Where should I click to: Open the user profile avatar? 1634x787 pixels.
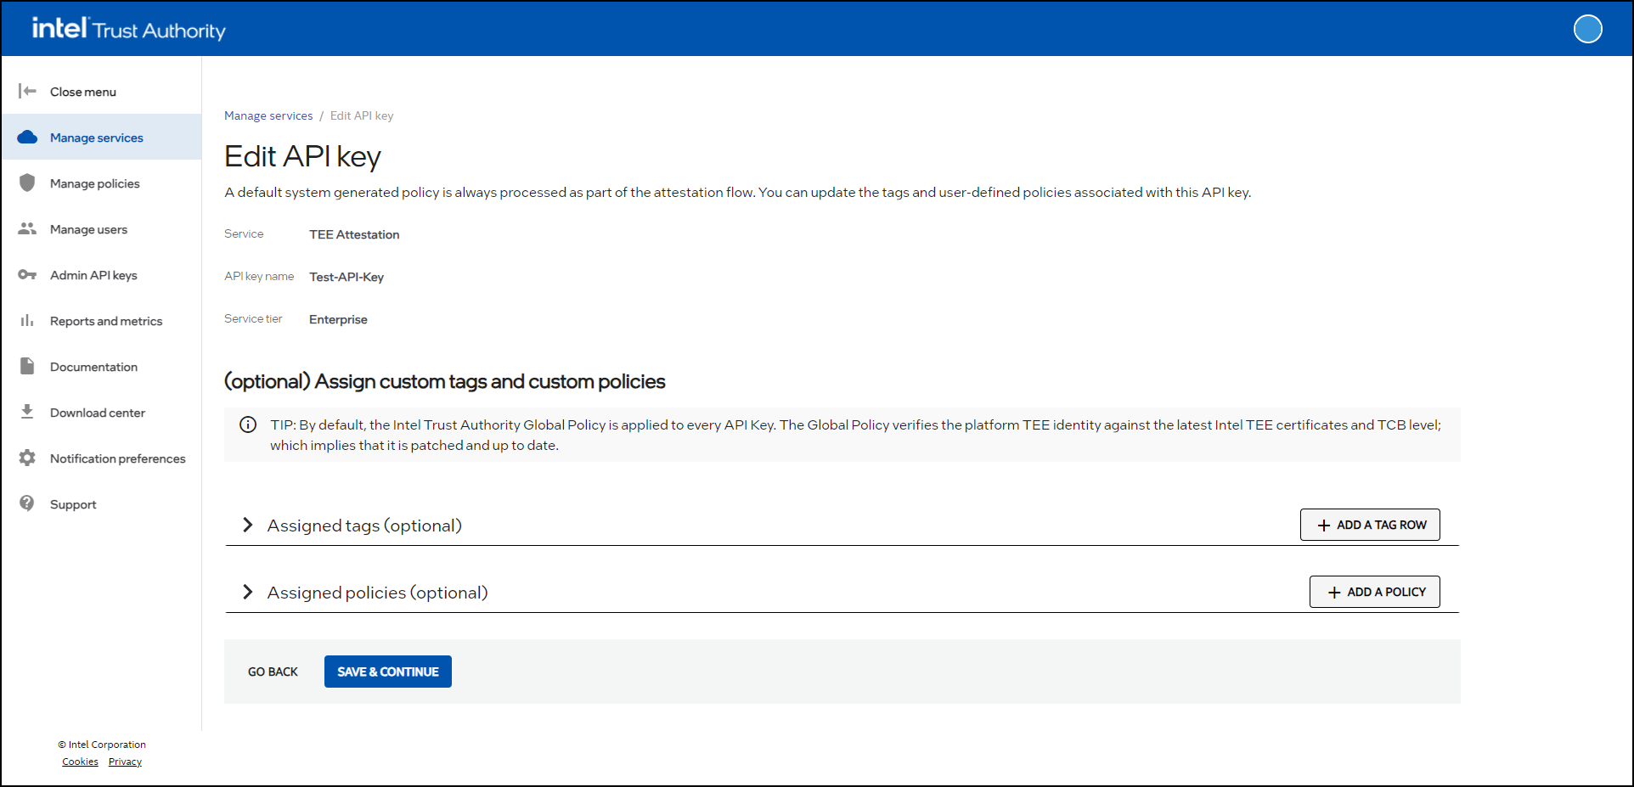(1587, 29)
